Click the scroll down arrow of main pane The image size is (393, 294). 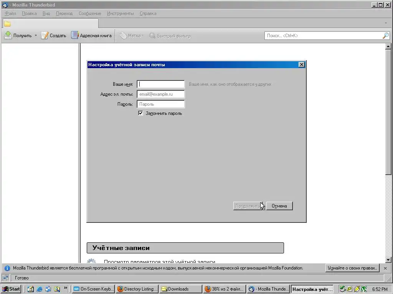[388, 260]
